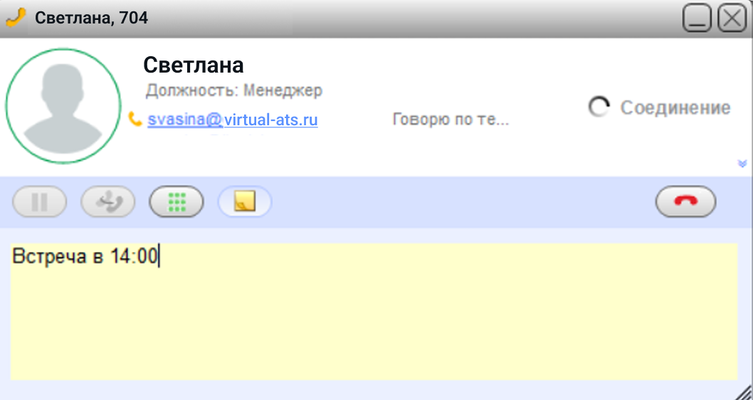The image size is (753, 400).
Task: Click the 'Должность: Менеджер' position line
Action: tap(234, 90)
